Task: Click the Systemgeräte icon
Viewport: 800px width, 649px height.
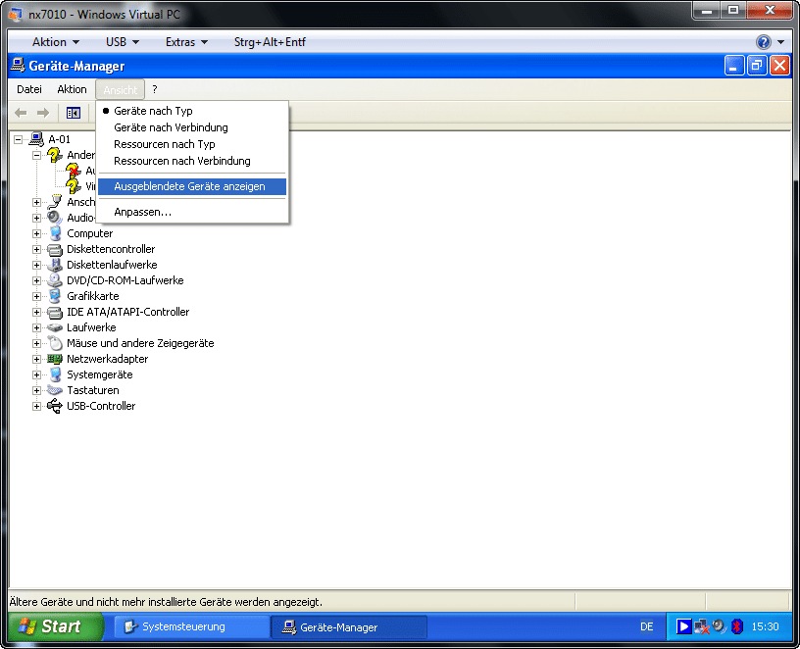Action: pyautogui.click(x=55, y=374)
